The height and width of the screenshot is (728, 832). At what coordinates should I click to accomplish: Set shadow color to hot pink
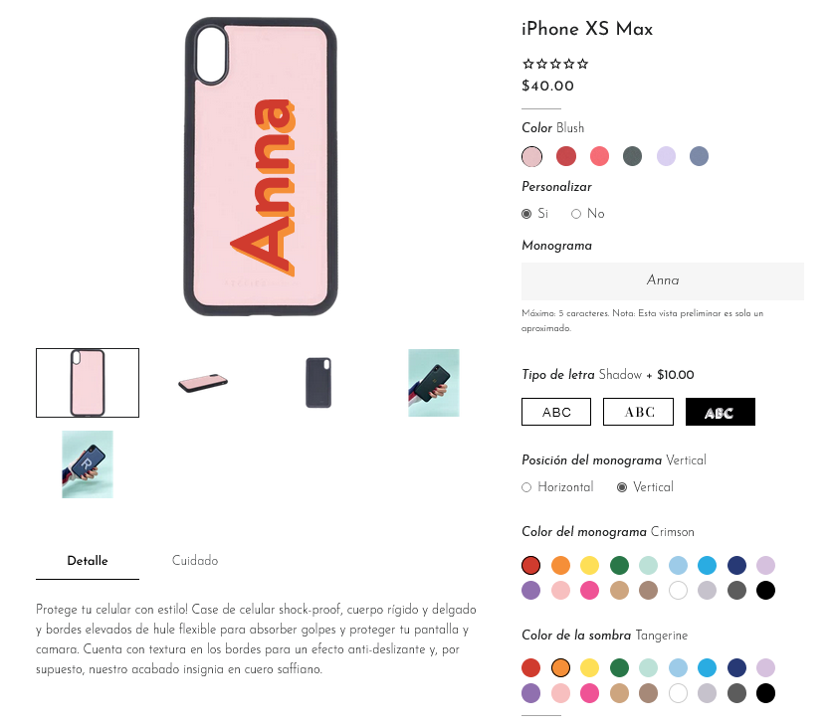click(589, 693)
